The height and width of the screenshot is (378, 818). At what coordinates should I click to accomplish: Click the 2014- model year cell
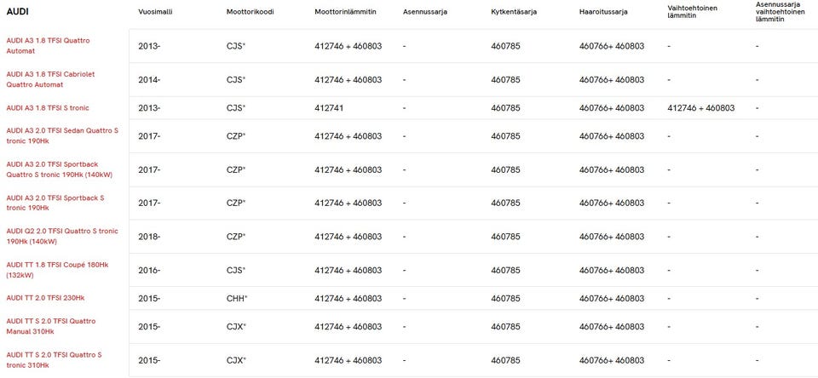(x=149, y=79)
